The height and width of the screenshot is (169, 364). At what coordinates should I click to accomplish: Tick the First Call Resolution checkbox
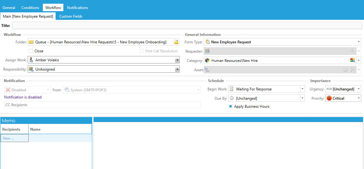[142, 51]
